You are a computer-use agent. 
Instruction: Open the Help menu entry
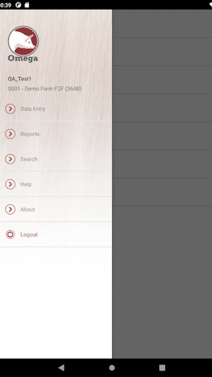[x=56, y=184]
